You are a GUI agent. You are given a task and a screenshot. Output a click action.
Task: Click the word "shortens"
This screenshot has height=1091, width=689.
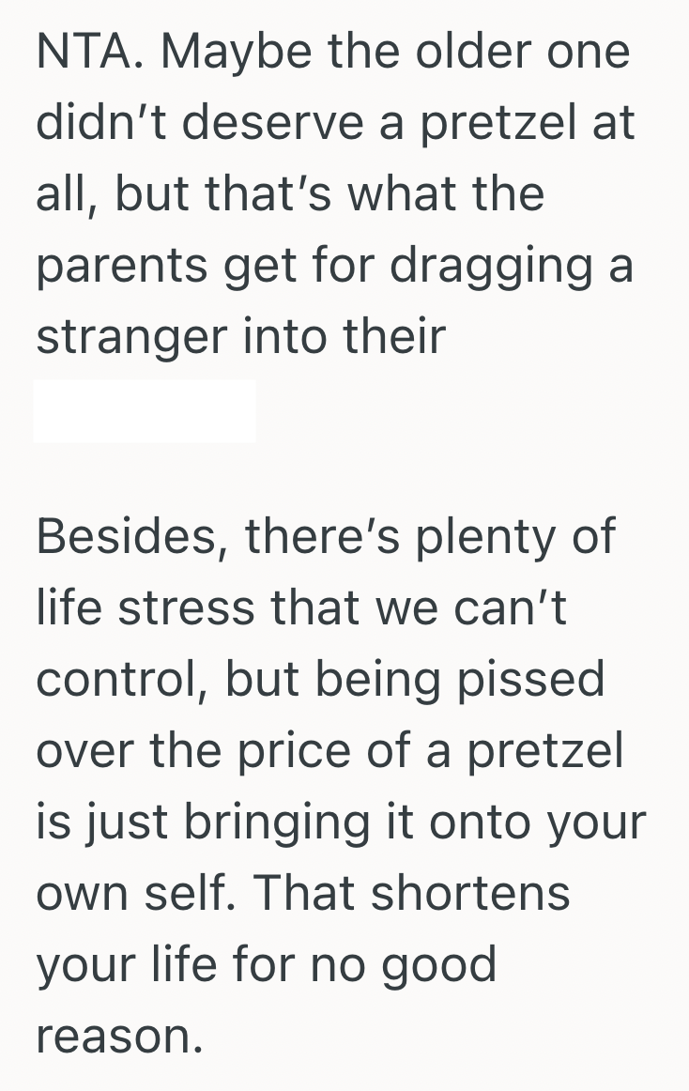tap(471, 893)
